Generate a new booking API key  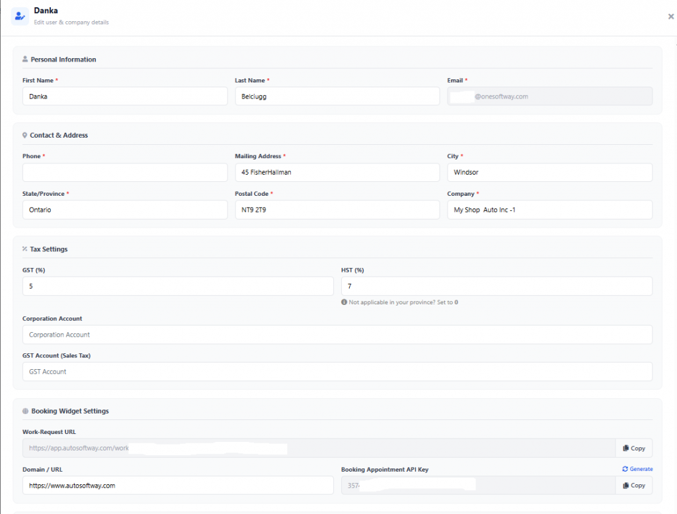[x=637, y=469]
